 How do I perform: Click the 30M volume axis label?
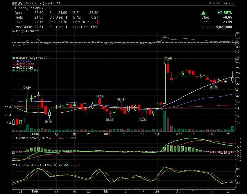point(8,107)
